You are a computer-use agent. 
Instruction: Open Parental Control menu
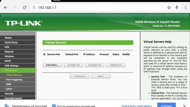[x=18, y=98]
